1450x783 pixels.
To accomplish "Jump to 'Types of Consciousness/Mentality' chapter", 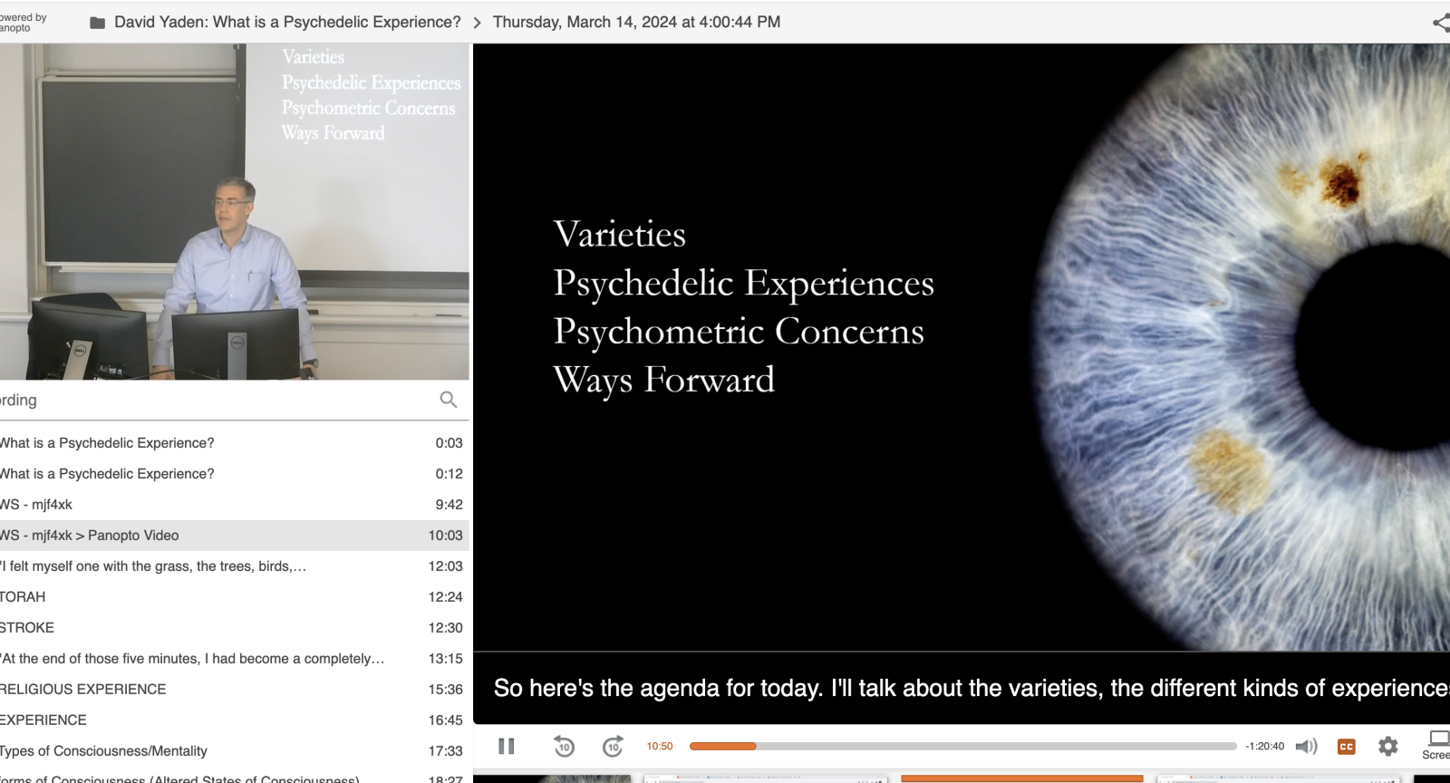I will tap(235, 751).
